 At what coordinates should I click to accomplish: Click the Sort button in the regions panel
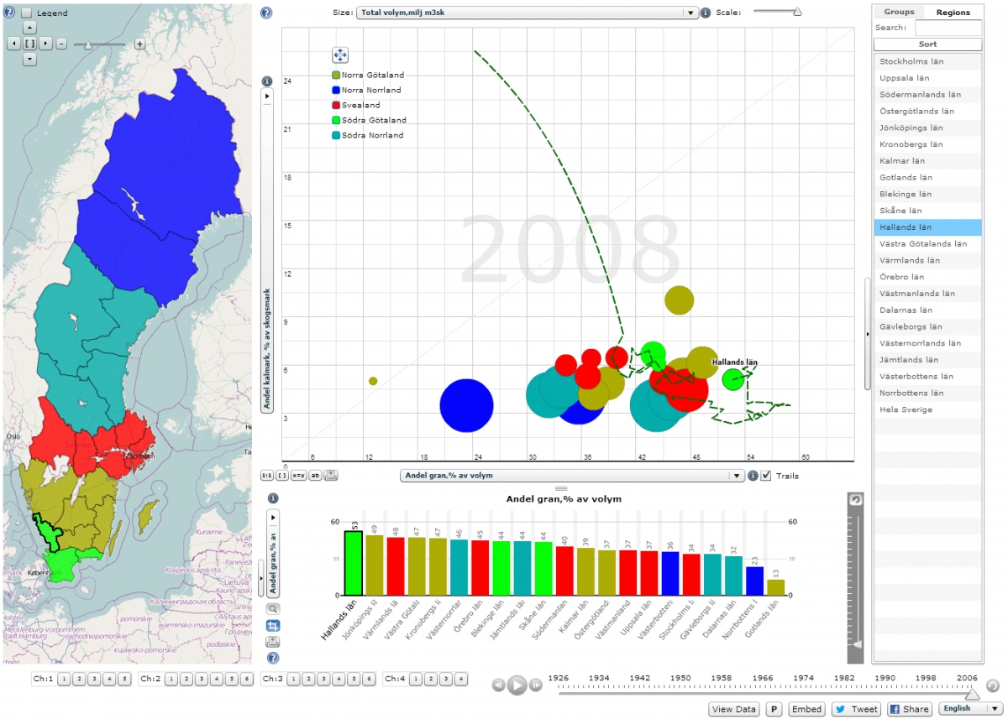tap(927, 44)
